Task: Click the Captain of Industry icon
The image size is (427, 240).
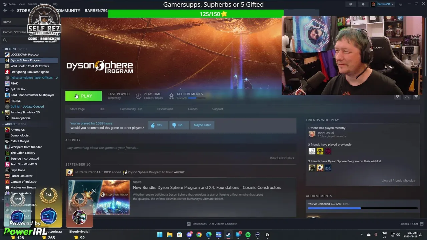Action: click(x=7, y=182)
